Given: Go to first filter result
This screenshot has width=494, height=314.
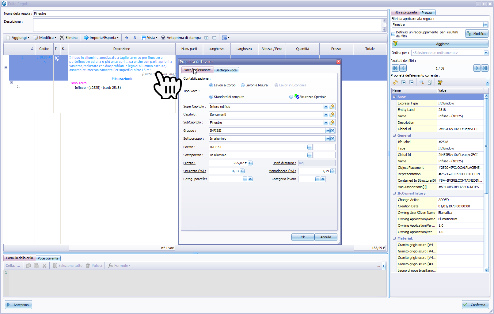Looking at the screenshot, I should coord(395,68).
